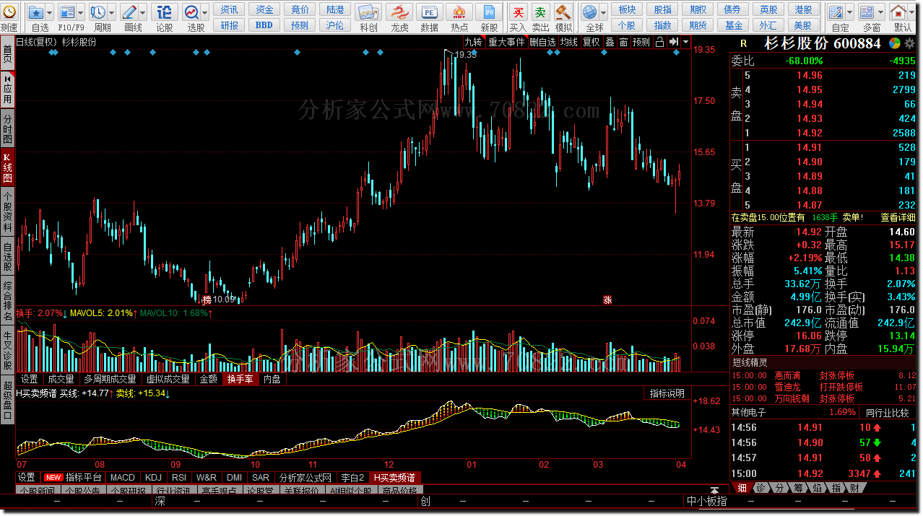Expand the 默认 home dropdown arrow

point(911,12)
